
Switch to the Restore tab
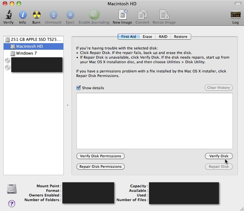click(x=181, y=37)
